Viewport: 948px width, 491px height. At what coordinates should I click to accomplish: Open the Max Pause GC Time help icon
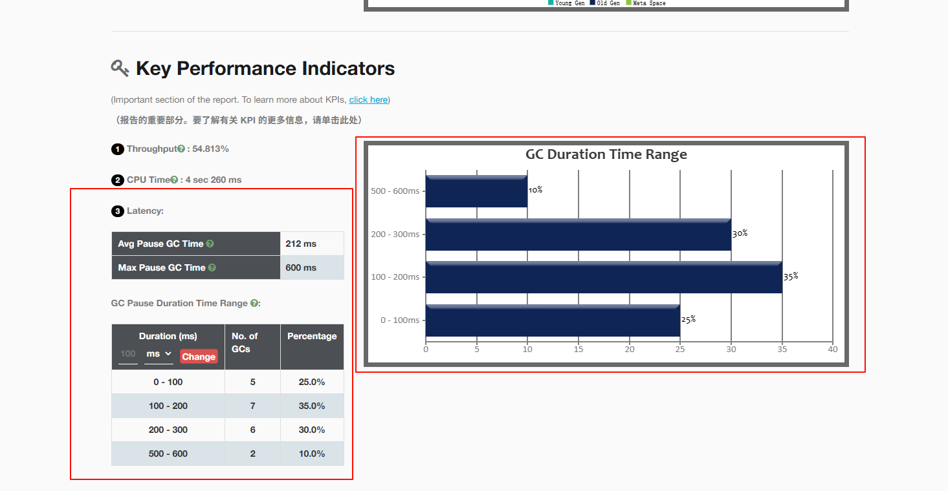coord(212,268)
